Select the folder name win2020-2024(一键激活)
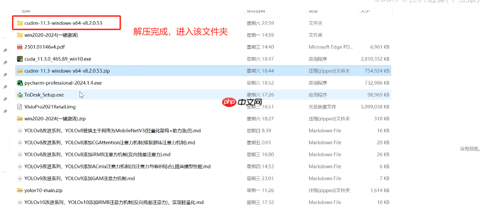 51,35
